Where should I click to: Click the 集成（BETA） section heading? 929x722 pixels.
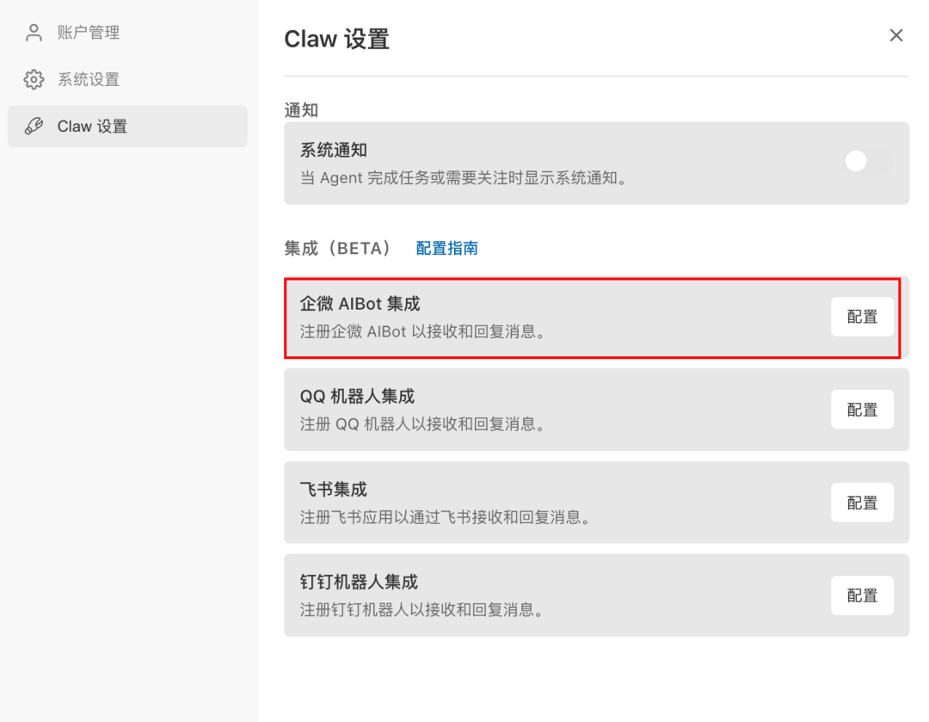click(338, 248)
